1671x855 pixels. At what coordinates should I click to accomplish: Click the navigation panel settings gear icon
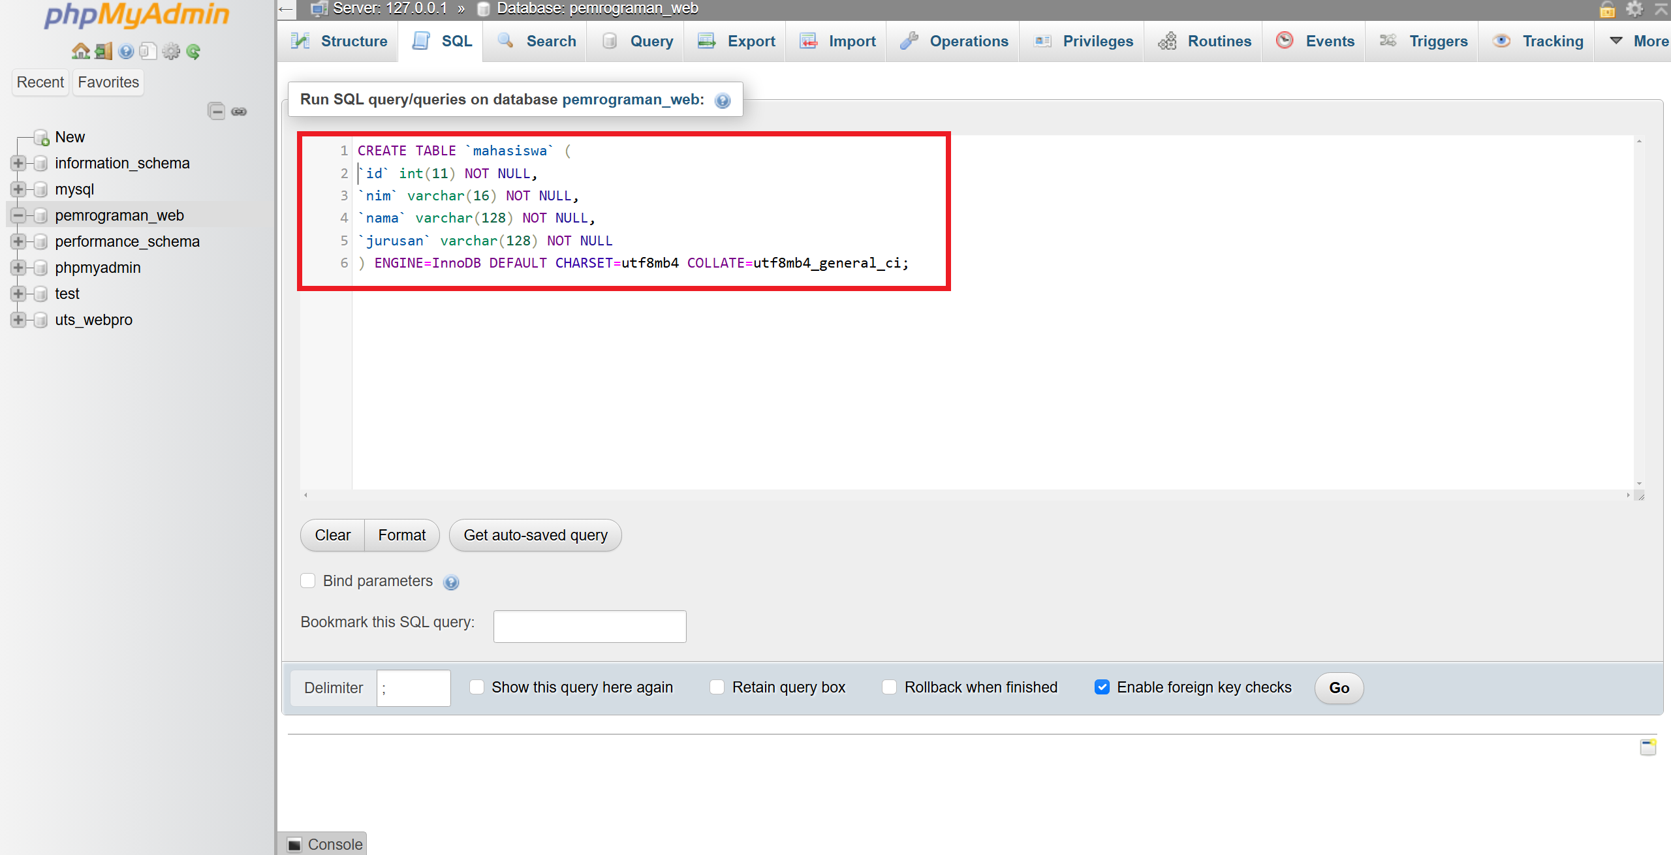click(171, 51)
